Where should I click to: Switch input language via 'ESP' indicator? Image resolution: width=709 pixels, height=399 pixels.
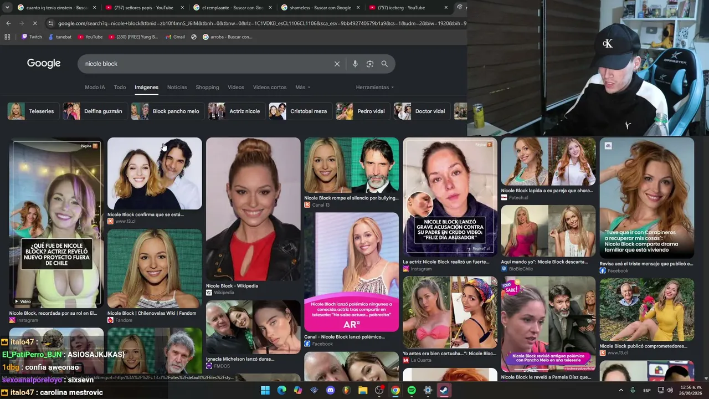pos(647,391)
